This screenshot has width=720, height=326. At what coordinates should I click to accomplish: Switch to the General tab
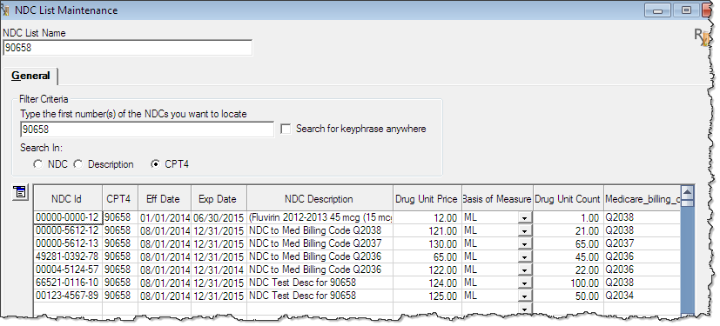[30, 77]
